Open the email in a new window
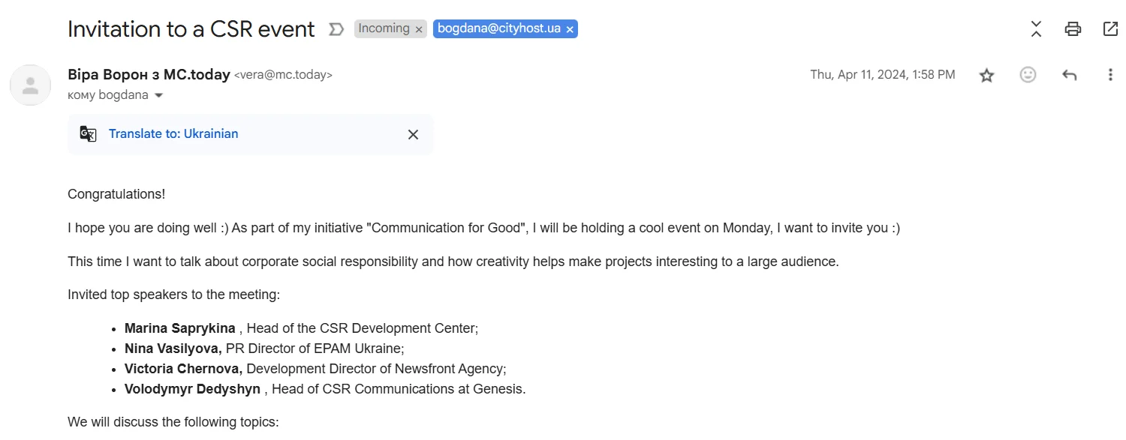This screenshot has width=1126, height=440. coord(1110,29)
